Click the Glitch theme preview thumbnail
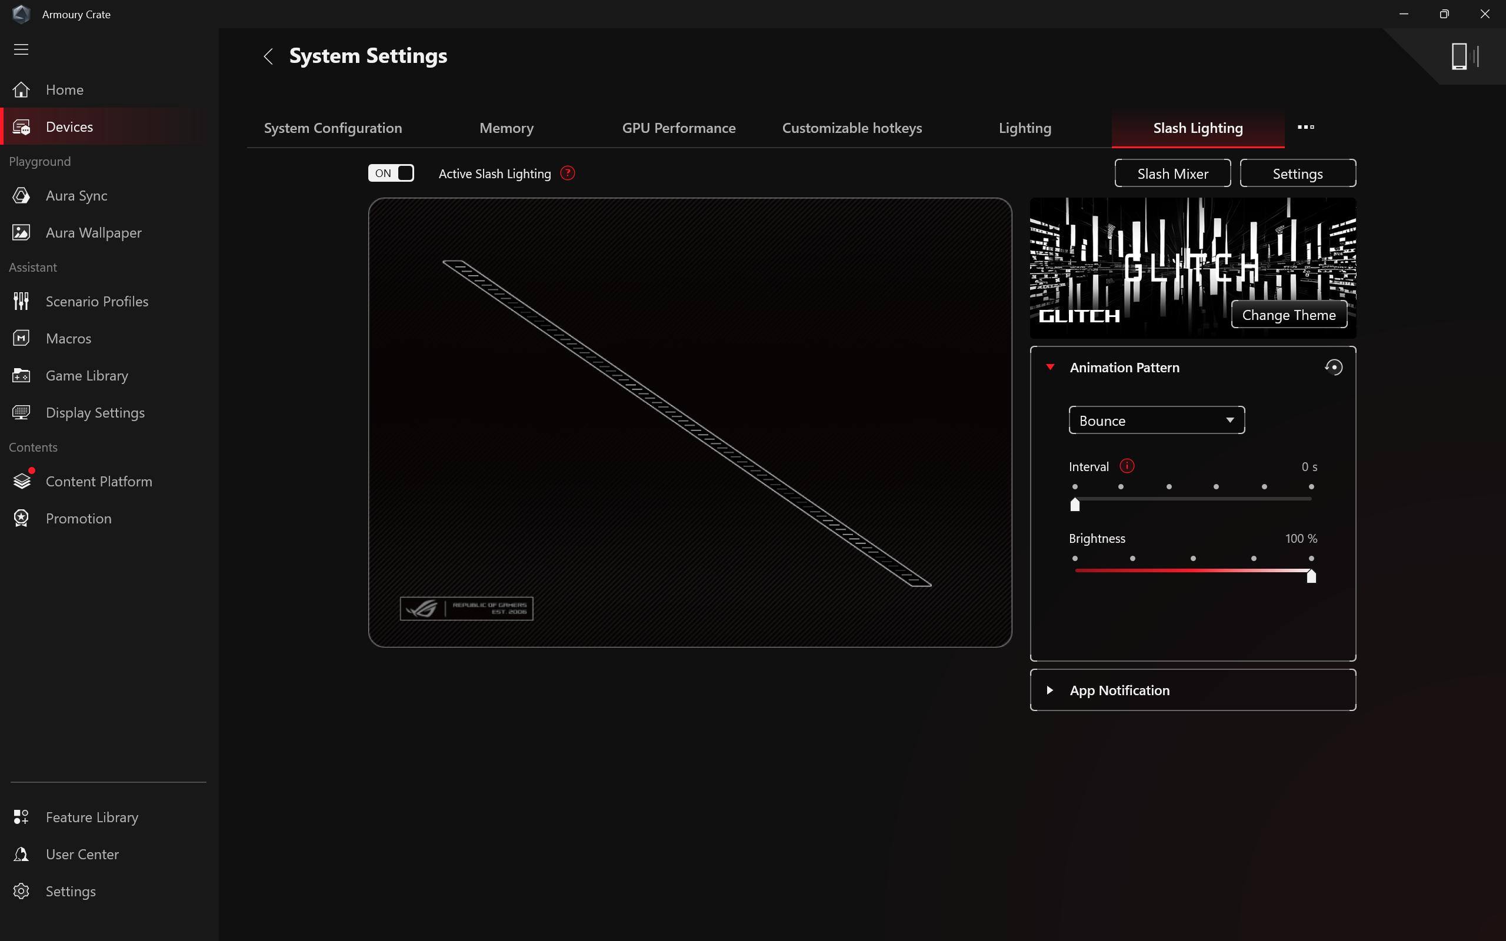 click(1192, 268)
